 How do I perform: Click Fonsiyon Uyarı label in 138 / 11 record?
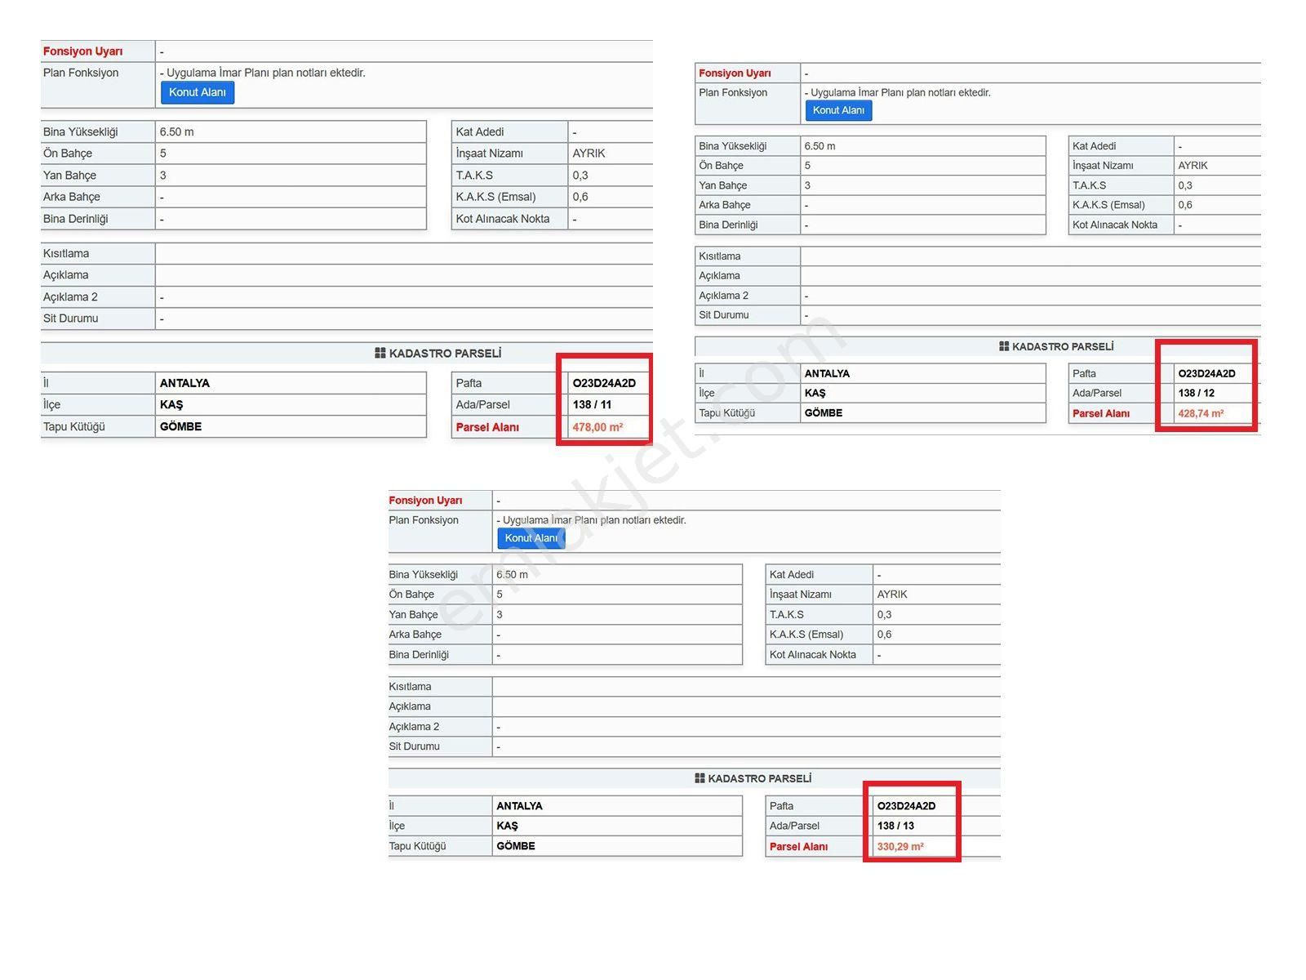(x=83, y=51)
